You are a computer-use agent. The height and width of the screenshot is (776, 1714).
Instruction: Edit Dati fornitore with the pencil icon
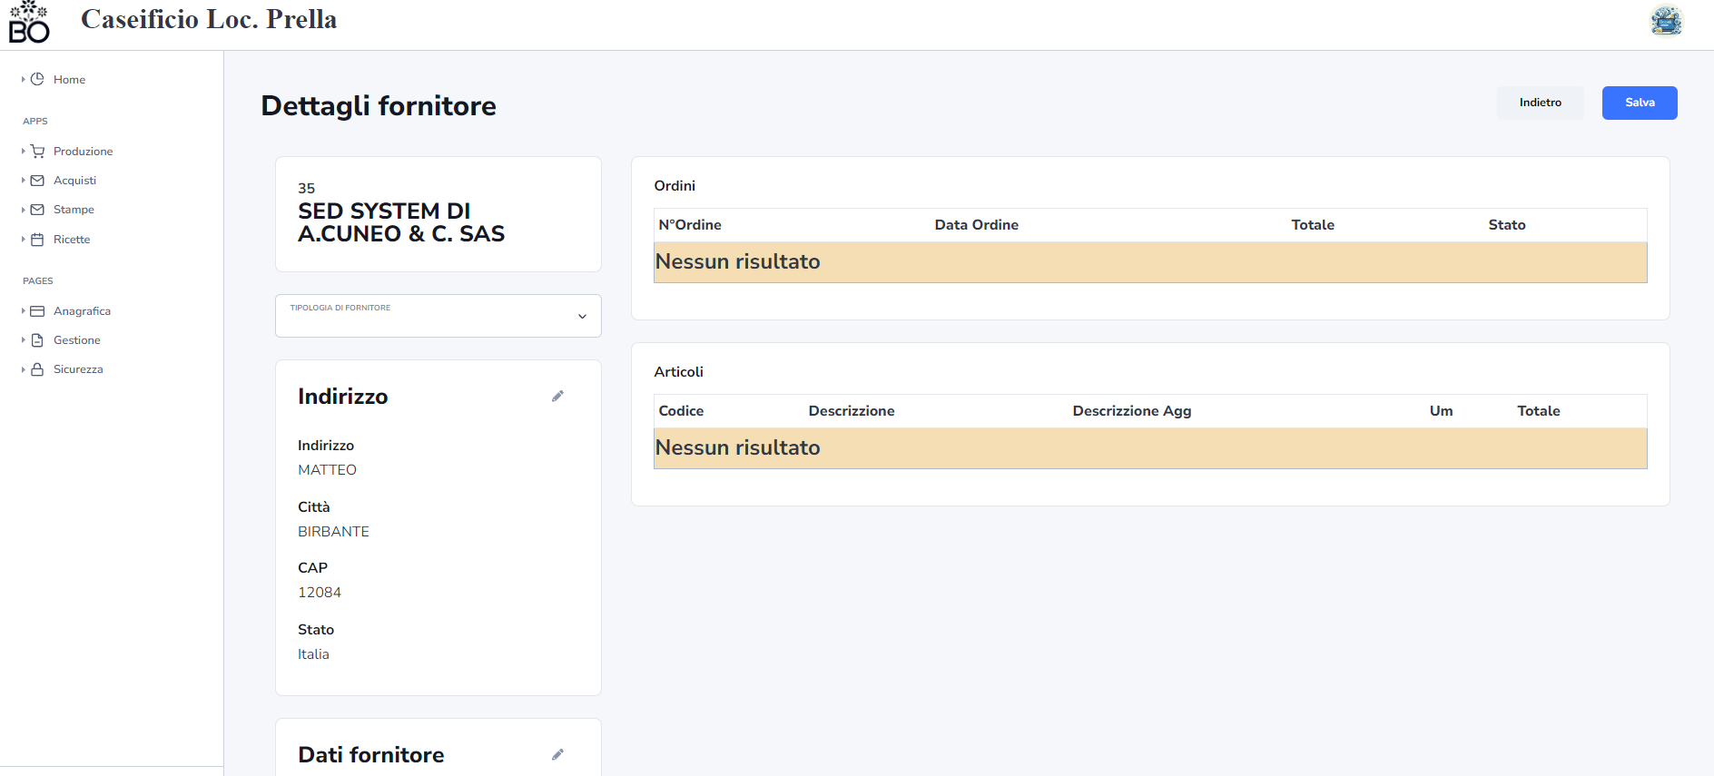(557, 754)
